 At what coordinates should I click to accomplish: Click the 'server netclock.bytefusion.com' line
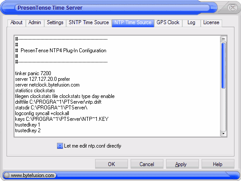click(x=47, y=85)
